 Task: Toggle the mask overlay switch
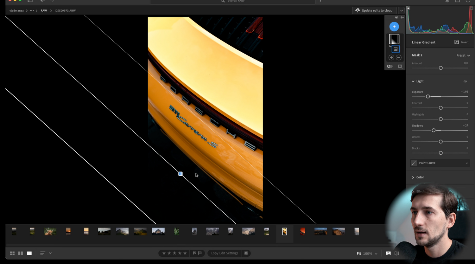pyautogui.click(x=390, y=66)
